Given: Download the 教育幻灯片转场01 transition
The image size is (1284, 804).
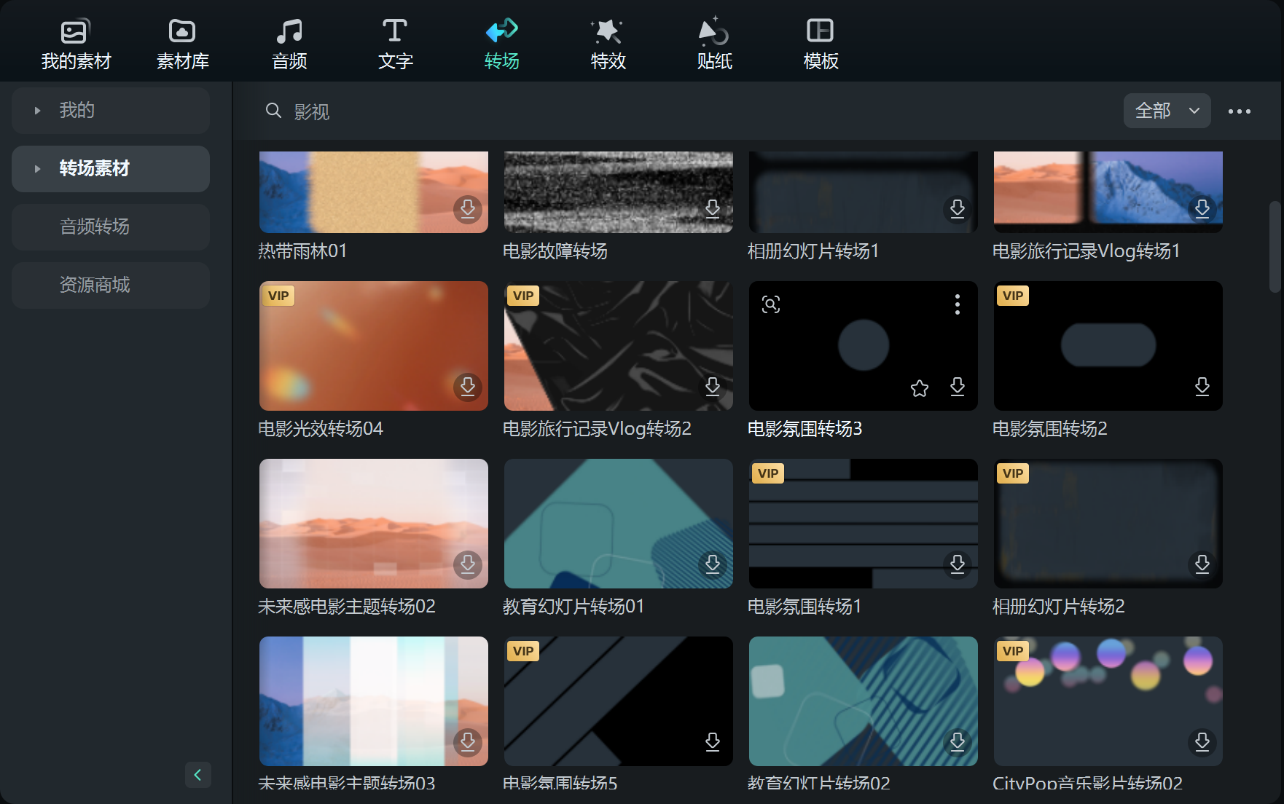Looking at the screenshot, I should pyautogui.click(x=713, y=564).
